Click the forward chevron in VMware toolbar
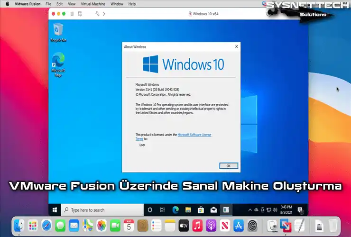Screen dimensions: 351x237 tap(104, 14)
